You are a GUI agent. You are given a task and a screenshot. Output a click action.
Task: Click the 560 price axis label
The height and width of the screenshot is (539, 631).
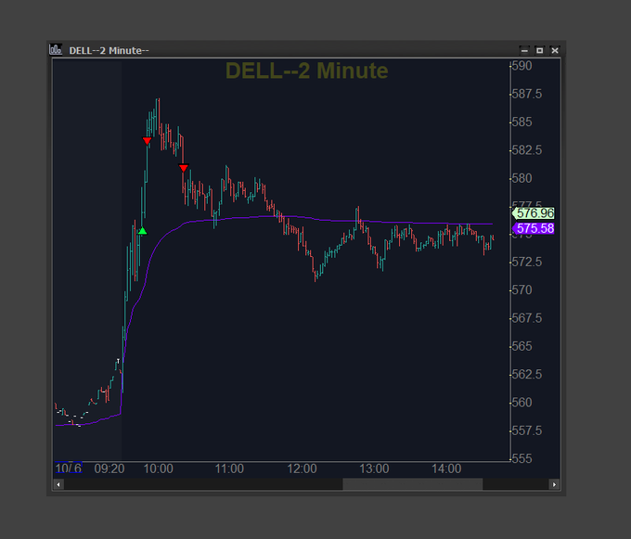click(x=522, y=403)
